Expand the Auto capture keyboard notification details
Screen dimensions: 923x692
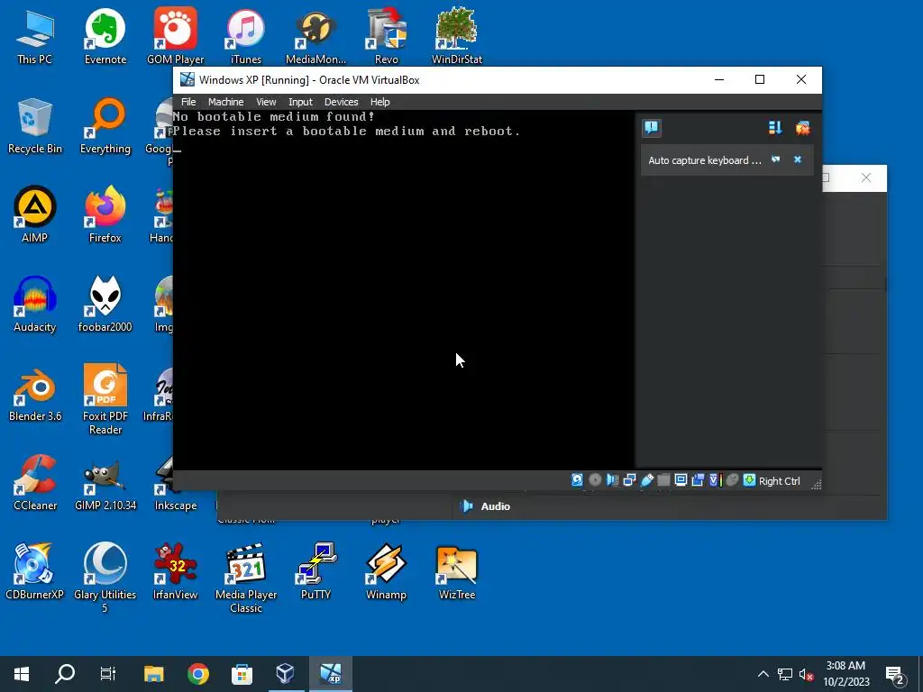point(776,159)
